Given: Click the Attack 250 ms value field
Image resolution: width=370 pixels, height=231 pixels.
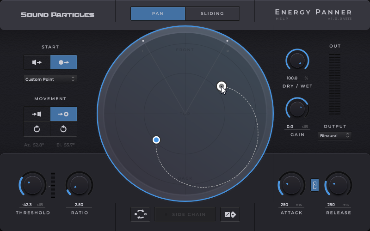Looking at the screenshot, I should tap(291, 205).
